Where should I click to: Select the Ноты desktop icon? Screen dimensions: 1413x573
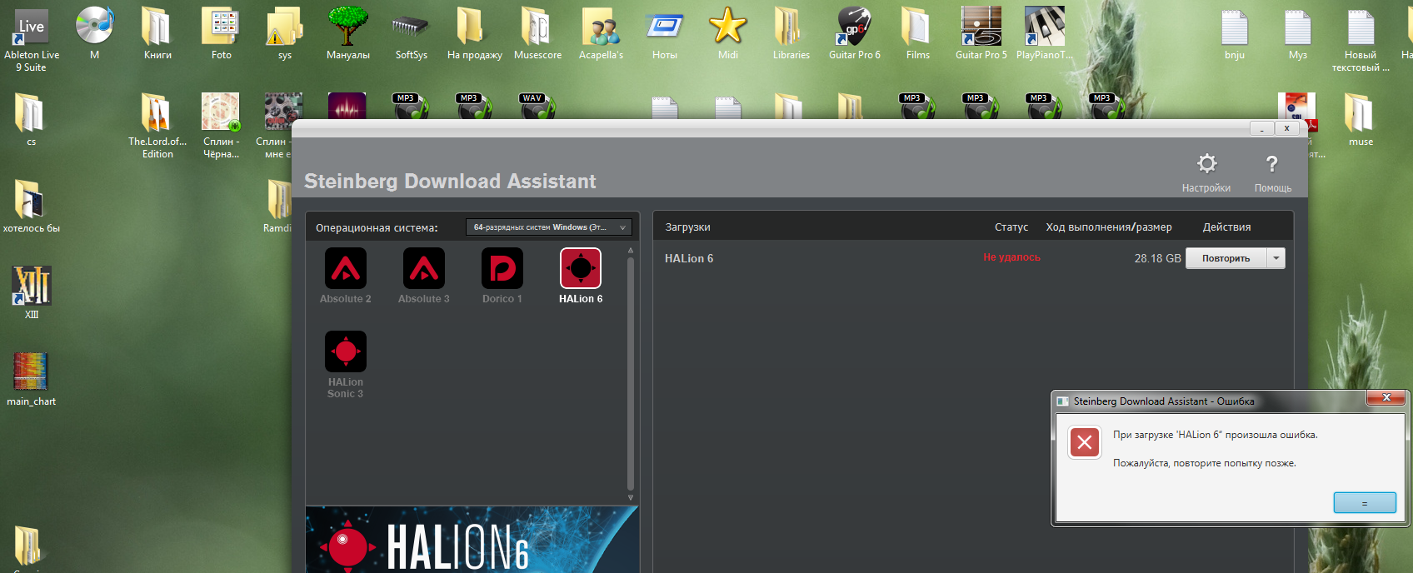tap(664, 33)
